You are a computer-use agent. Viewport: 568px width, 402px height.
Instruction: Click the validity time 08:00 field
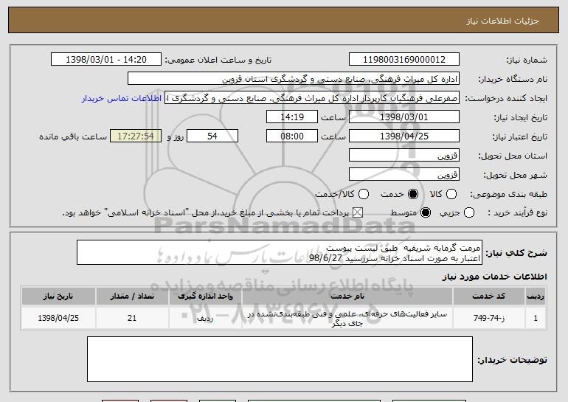tap(292, 136)
